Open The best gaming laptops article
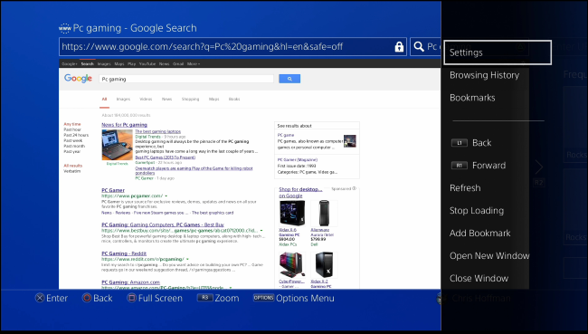Viewport: 588px width, 334px height. point(158,131)
